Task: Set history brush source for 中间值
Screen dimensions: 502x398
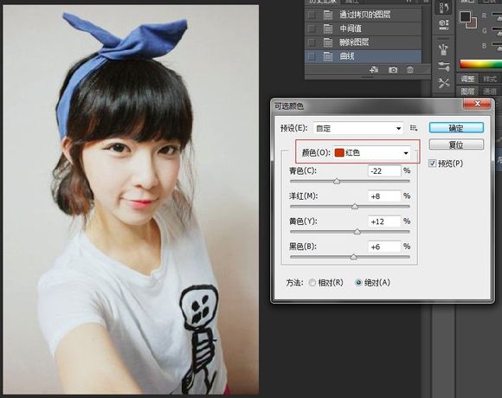Action: (x=312, y=29)
